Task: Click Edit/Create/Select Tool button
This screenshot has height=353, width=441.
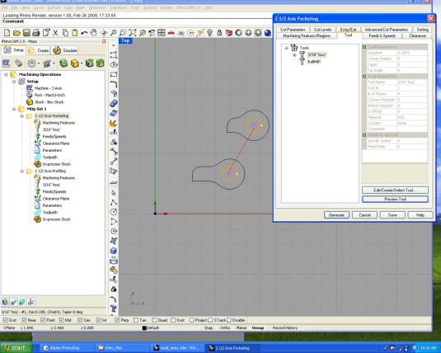Action: [395, 190]
